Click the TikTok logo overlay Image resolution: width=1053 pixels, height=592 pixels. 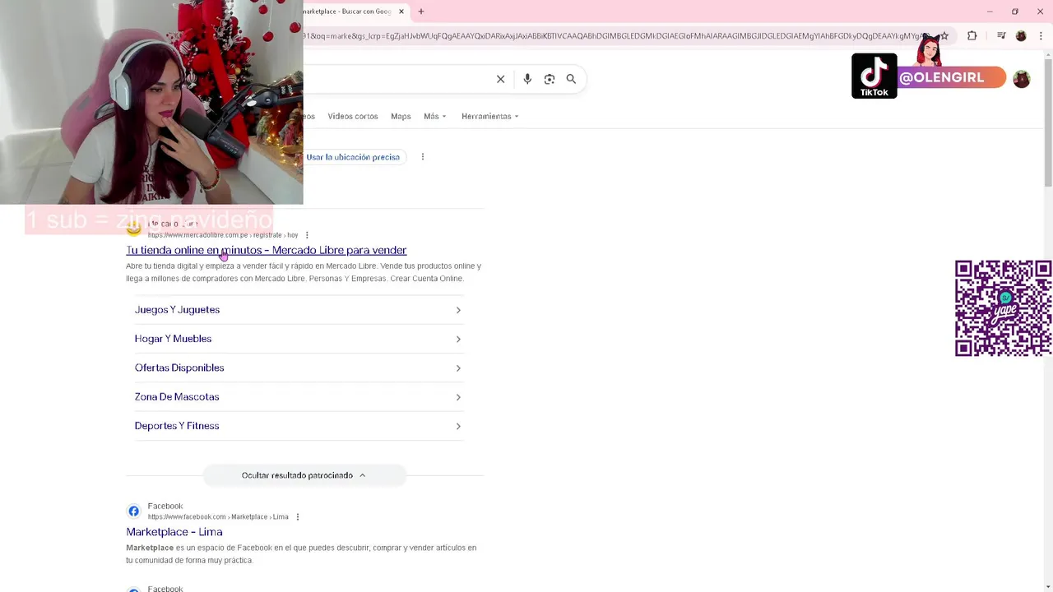point(874,76)
